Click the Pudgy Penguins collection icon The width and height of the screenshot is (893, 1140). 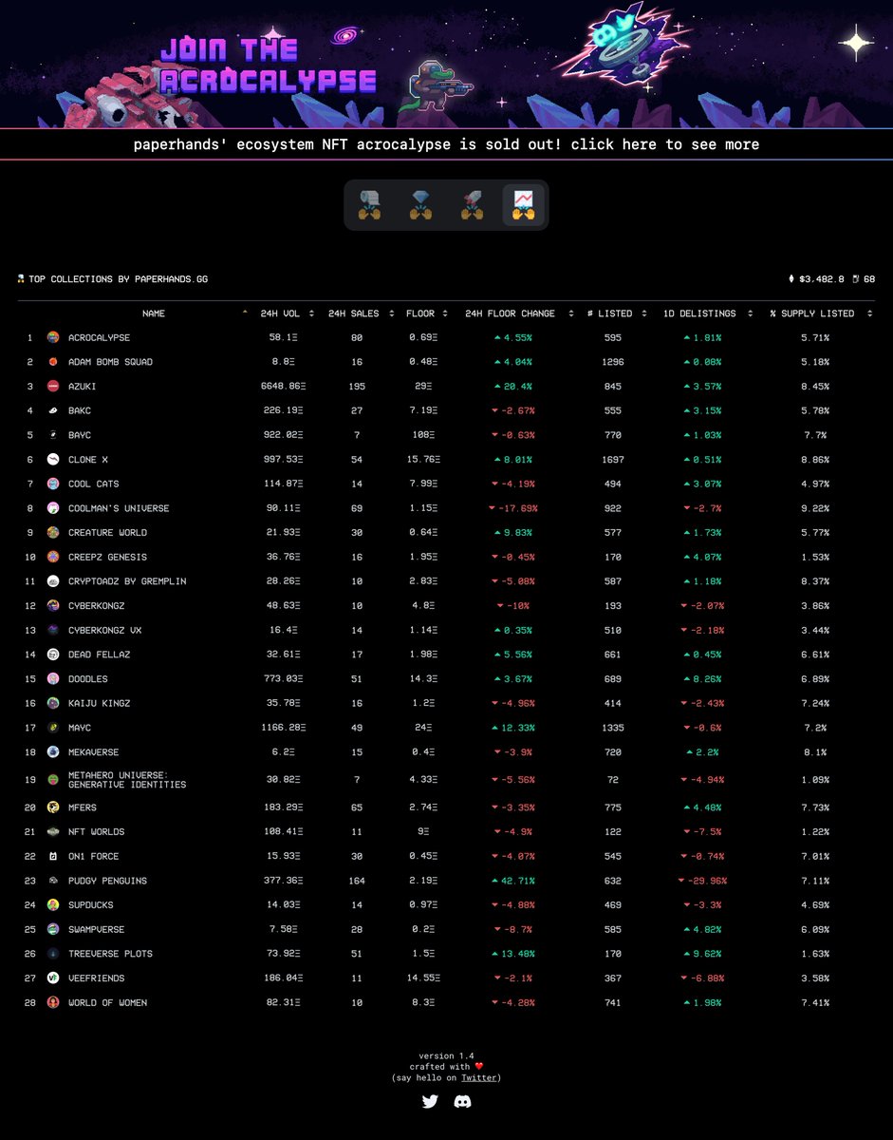coord(53,881)
